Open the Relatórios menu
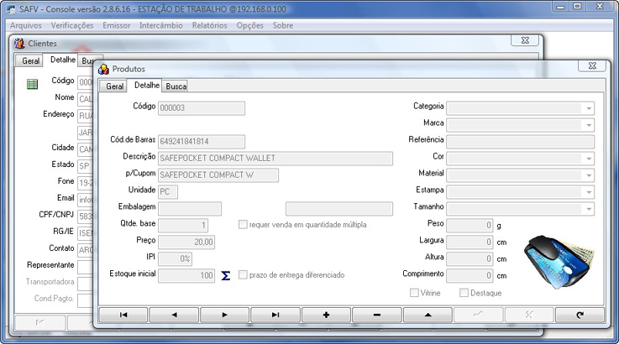This screenshot has height=344, width=619. coord(209,25)
